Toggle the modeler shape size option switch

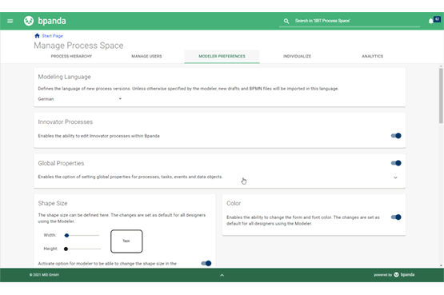point(206,263)
